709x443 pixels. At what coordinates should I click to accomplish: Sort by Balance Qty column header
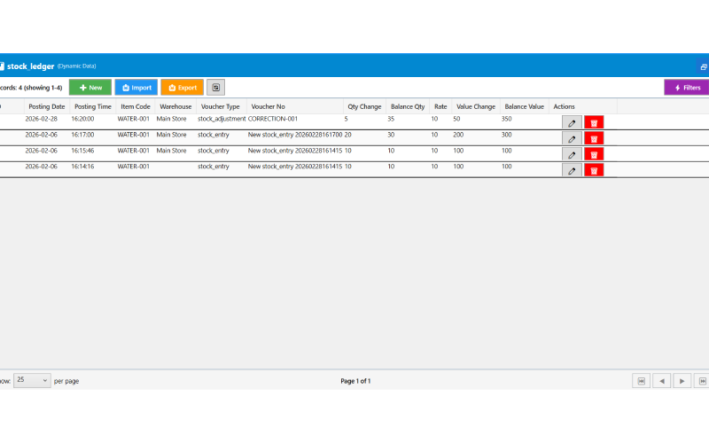click(x=408, y=106)
